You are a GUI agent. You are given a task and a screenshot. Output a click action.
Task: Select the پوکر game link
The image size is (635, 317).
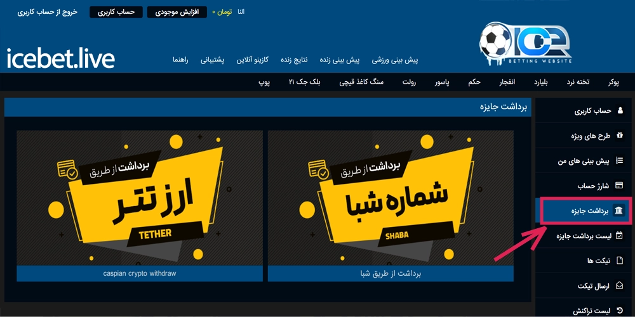click(613, 82)
